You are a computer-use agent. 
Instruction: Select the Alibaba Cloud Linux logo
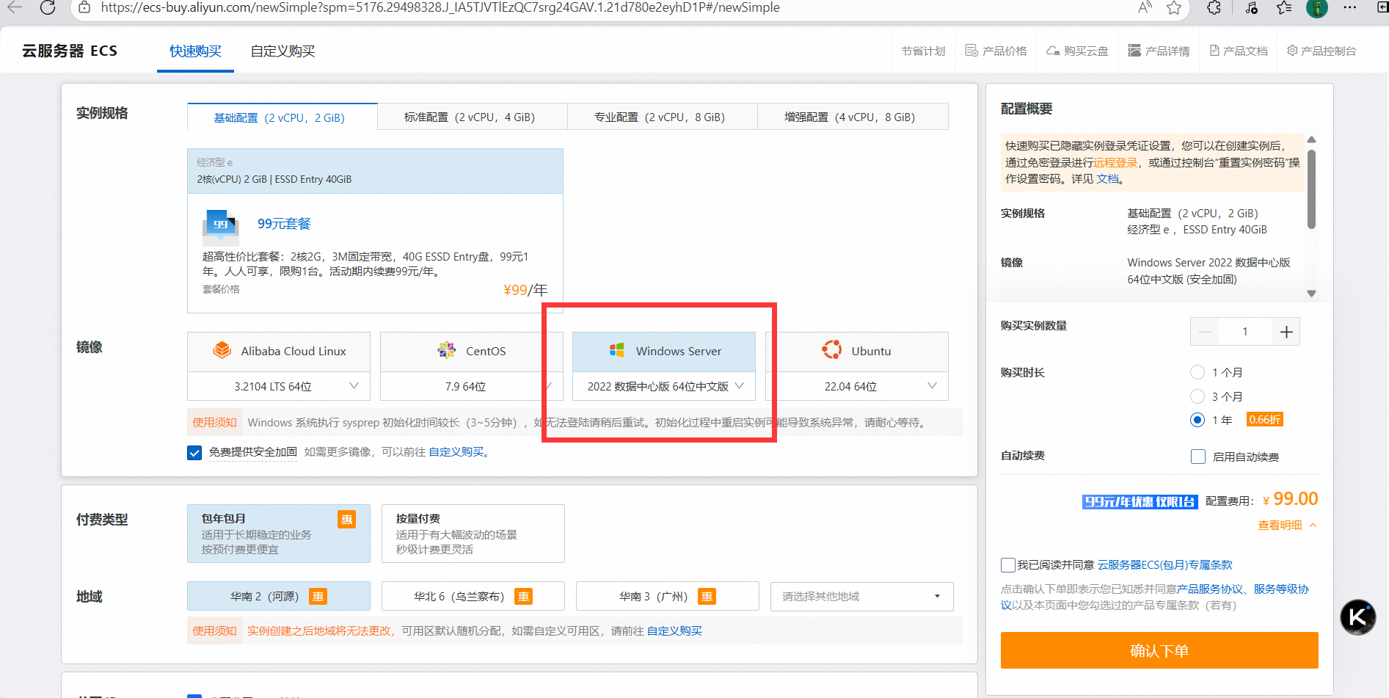tap(222, 350)
